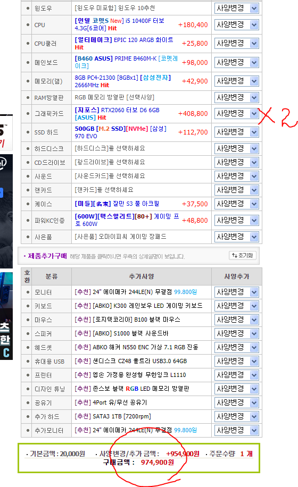Open the 파워KC인증 사양변경 dropdown arrow
Screen dimensions: 298x487
(x=254, y=221)
